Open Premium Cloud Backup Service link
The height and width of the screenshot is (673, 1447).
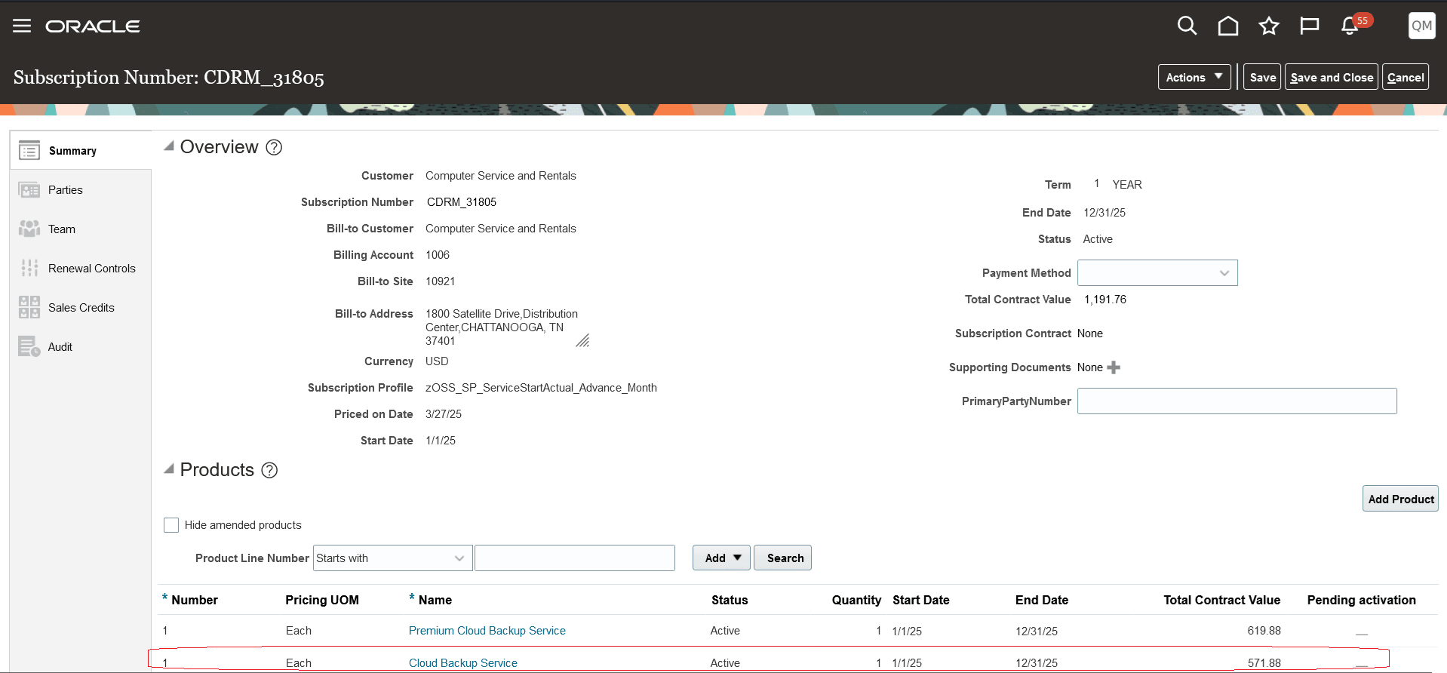pyautogui.click(x=487, y=631)
